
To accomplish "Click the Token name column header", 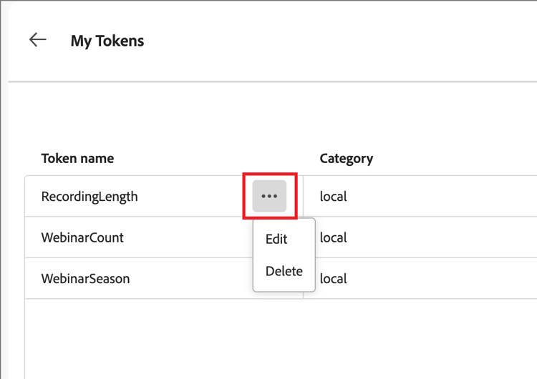I will tap(77, 158).
